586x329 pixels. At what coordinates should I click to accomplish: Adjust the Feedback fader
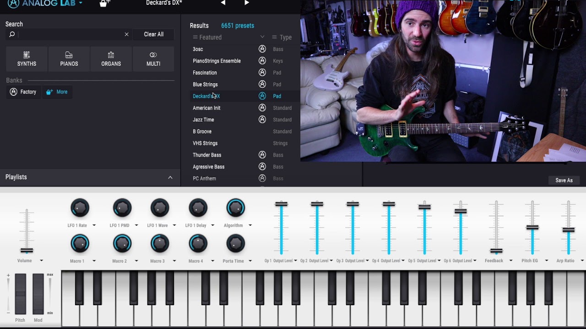(x=496, y=251)
